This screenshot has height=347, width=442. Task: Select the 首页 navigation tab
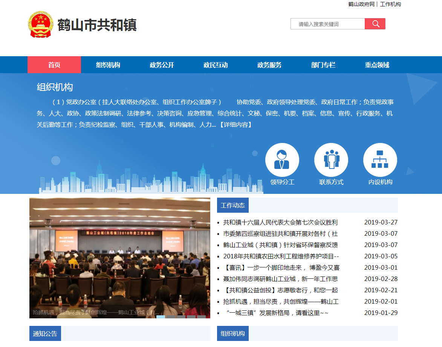[x=54, y=65]
